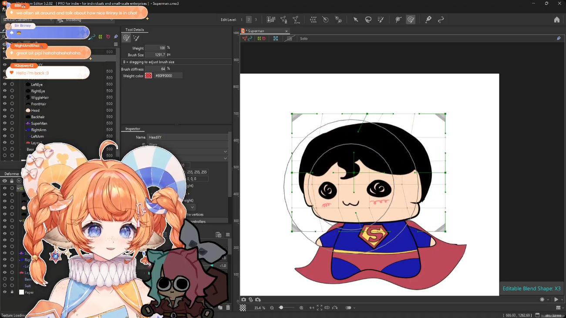Toggle the Solo display button
Screen dimensions: 566x318
[x=303, y=38]
